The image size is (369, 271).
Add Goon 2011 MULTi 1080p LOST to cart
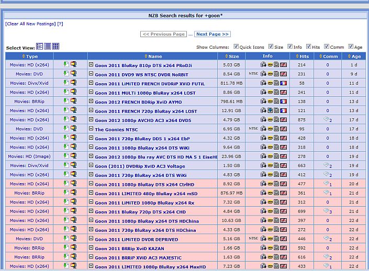click(x=74, y=92)
